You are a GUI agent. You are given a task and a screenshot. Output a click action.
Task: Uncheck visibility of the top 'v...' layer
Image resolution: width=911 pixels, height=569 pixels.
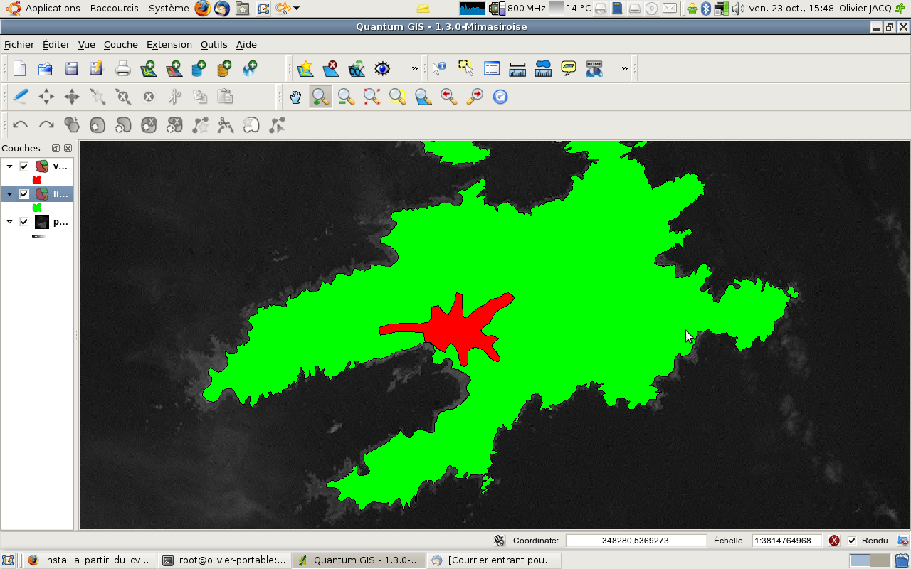tap(24, 166)
